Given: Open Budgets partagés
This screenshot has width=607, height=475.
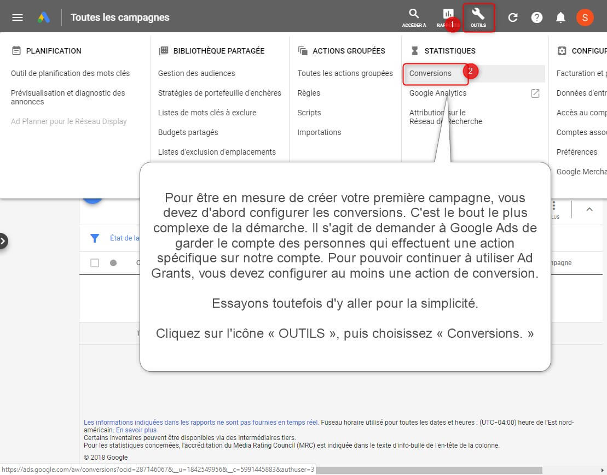Looking at the screenshot, I should [x=188, y=133].
